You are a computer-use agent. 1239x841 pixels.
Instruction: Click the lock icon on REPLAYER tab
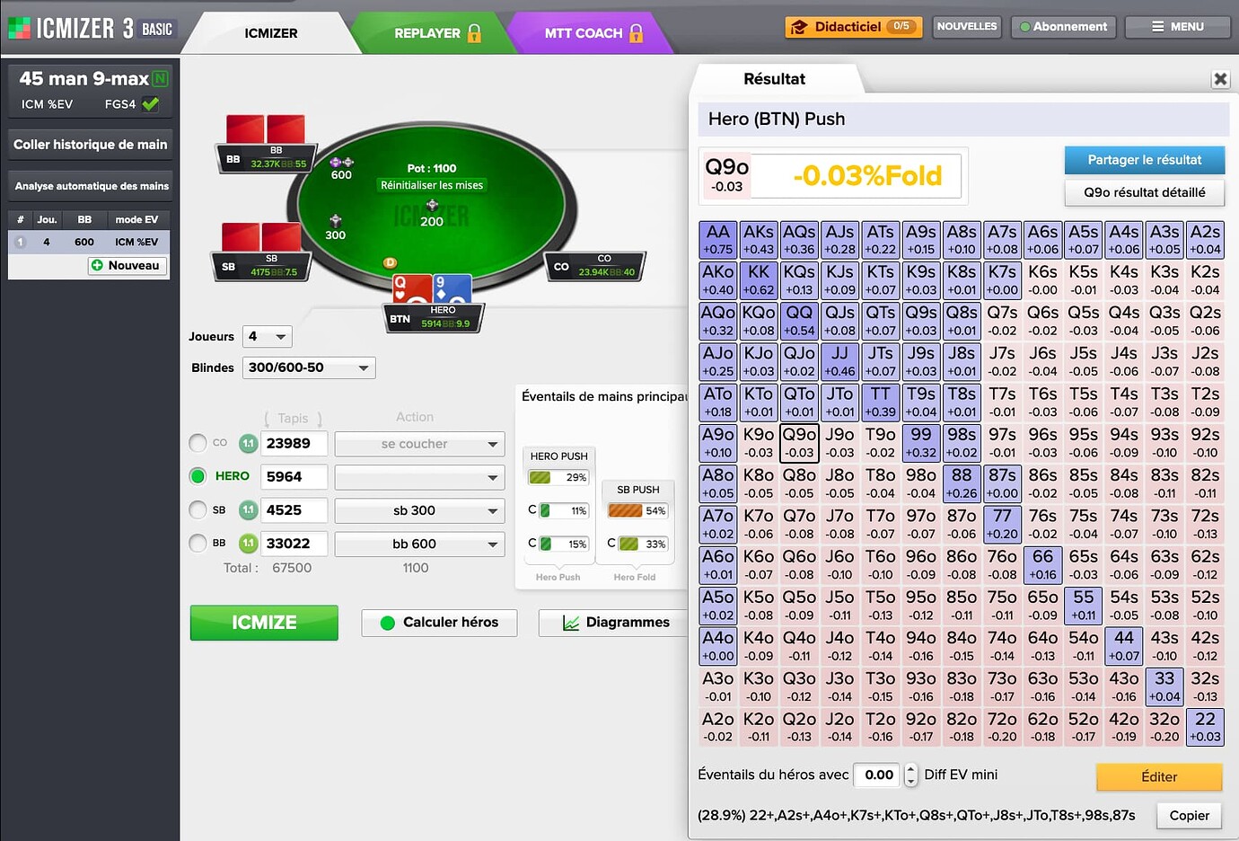point(474,33)
